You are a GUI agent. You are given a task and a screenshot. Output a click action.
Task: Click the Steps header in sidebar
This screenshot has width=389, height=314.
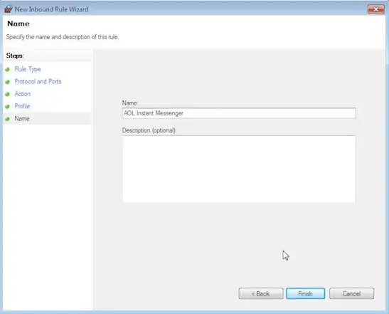(15, 56)
